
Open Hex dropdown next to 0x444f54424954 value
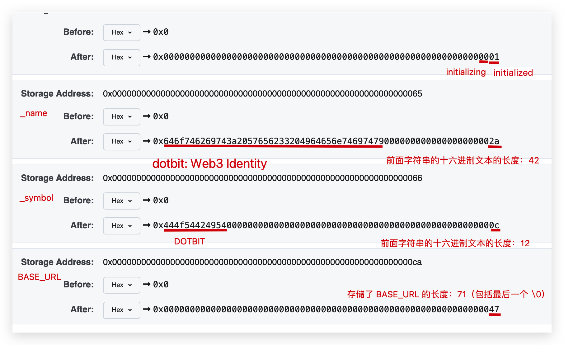121,226
